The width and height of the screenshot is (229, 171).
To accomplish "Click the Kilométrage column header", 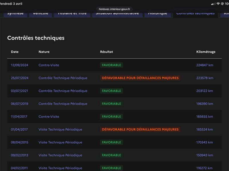I will point(206,52).
